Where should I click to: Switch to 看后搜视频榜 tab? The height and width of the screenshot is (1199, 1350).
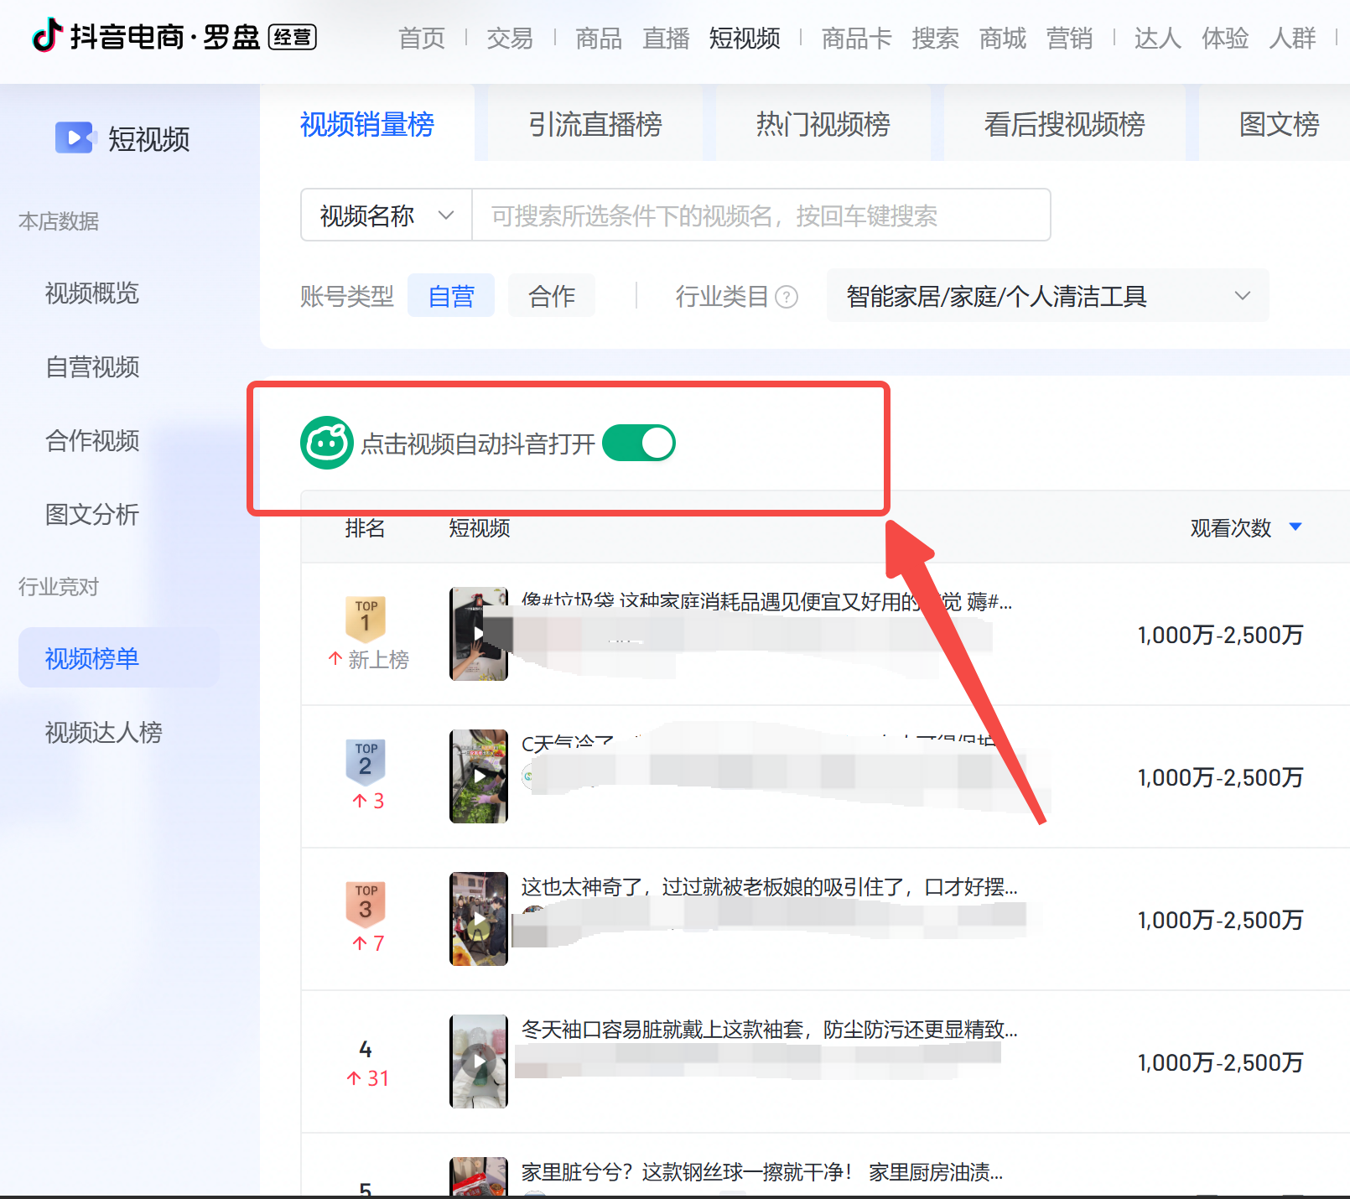1065,124
